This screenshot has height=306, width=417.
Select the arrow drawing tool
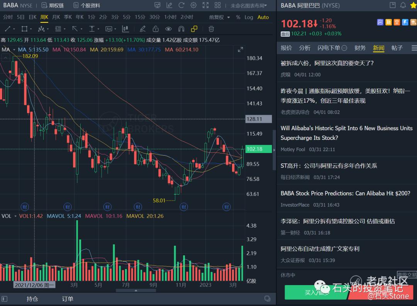point(75,29)
